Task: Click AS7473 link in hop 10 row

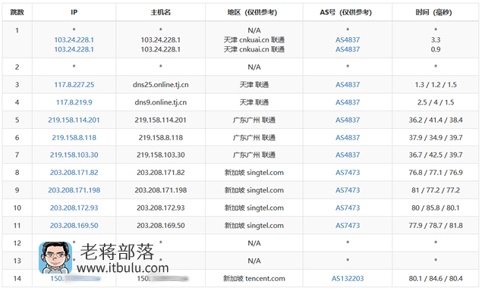Action: point(348,208)
